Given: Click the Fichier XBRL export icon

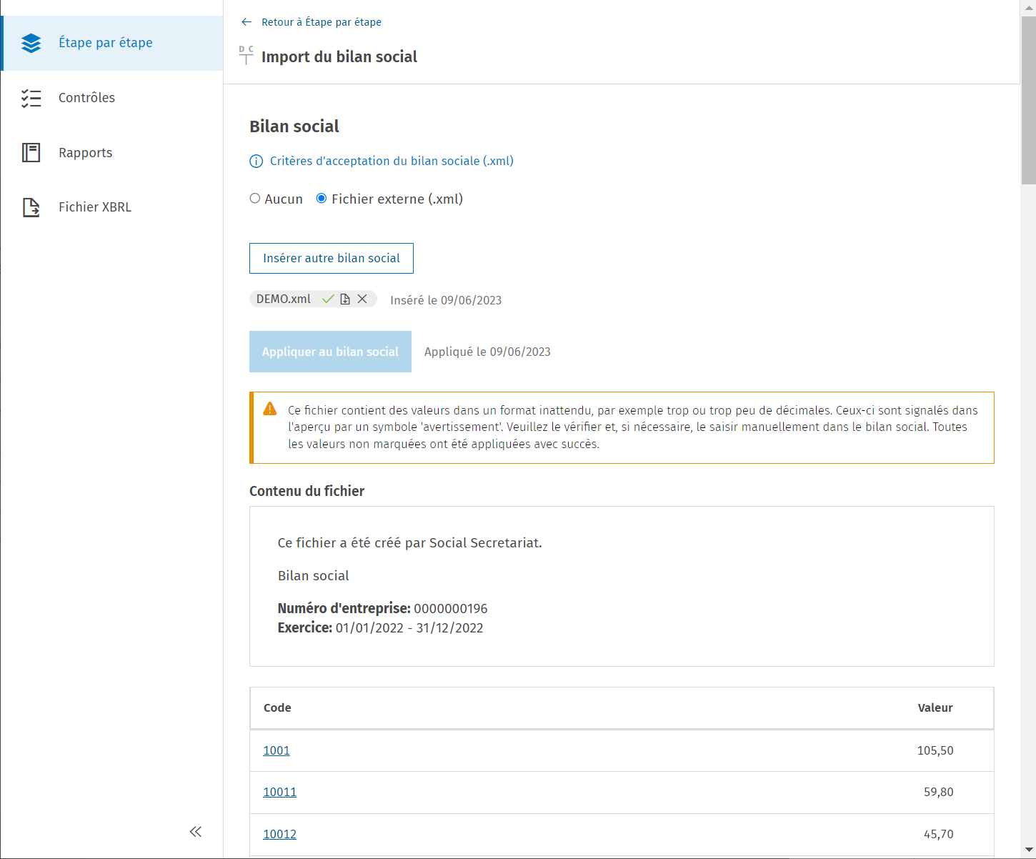Looking at the screenshot, I should pyautogui.click(x=31, y=207).
